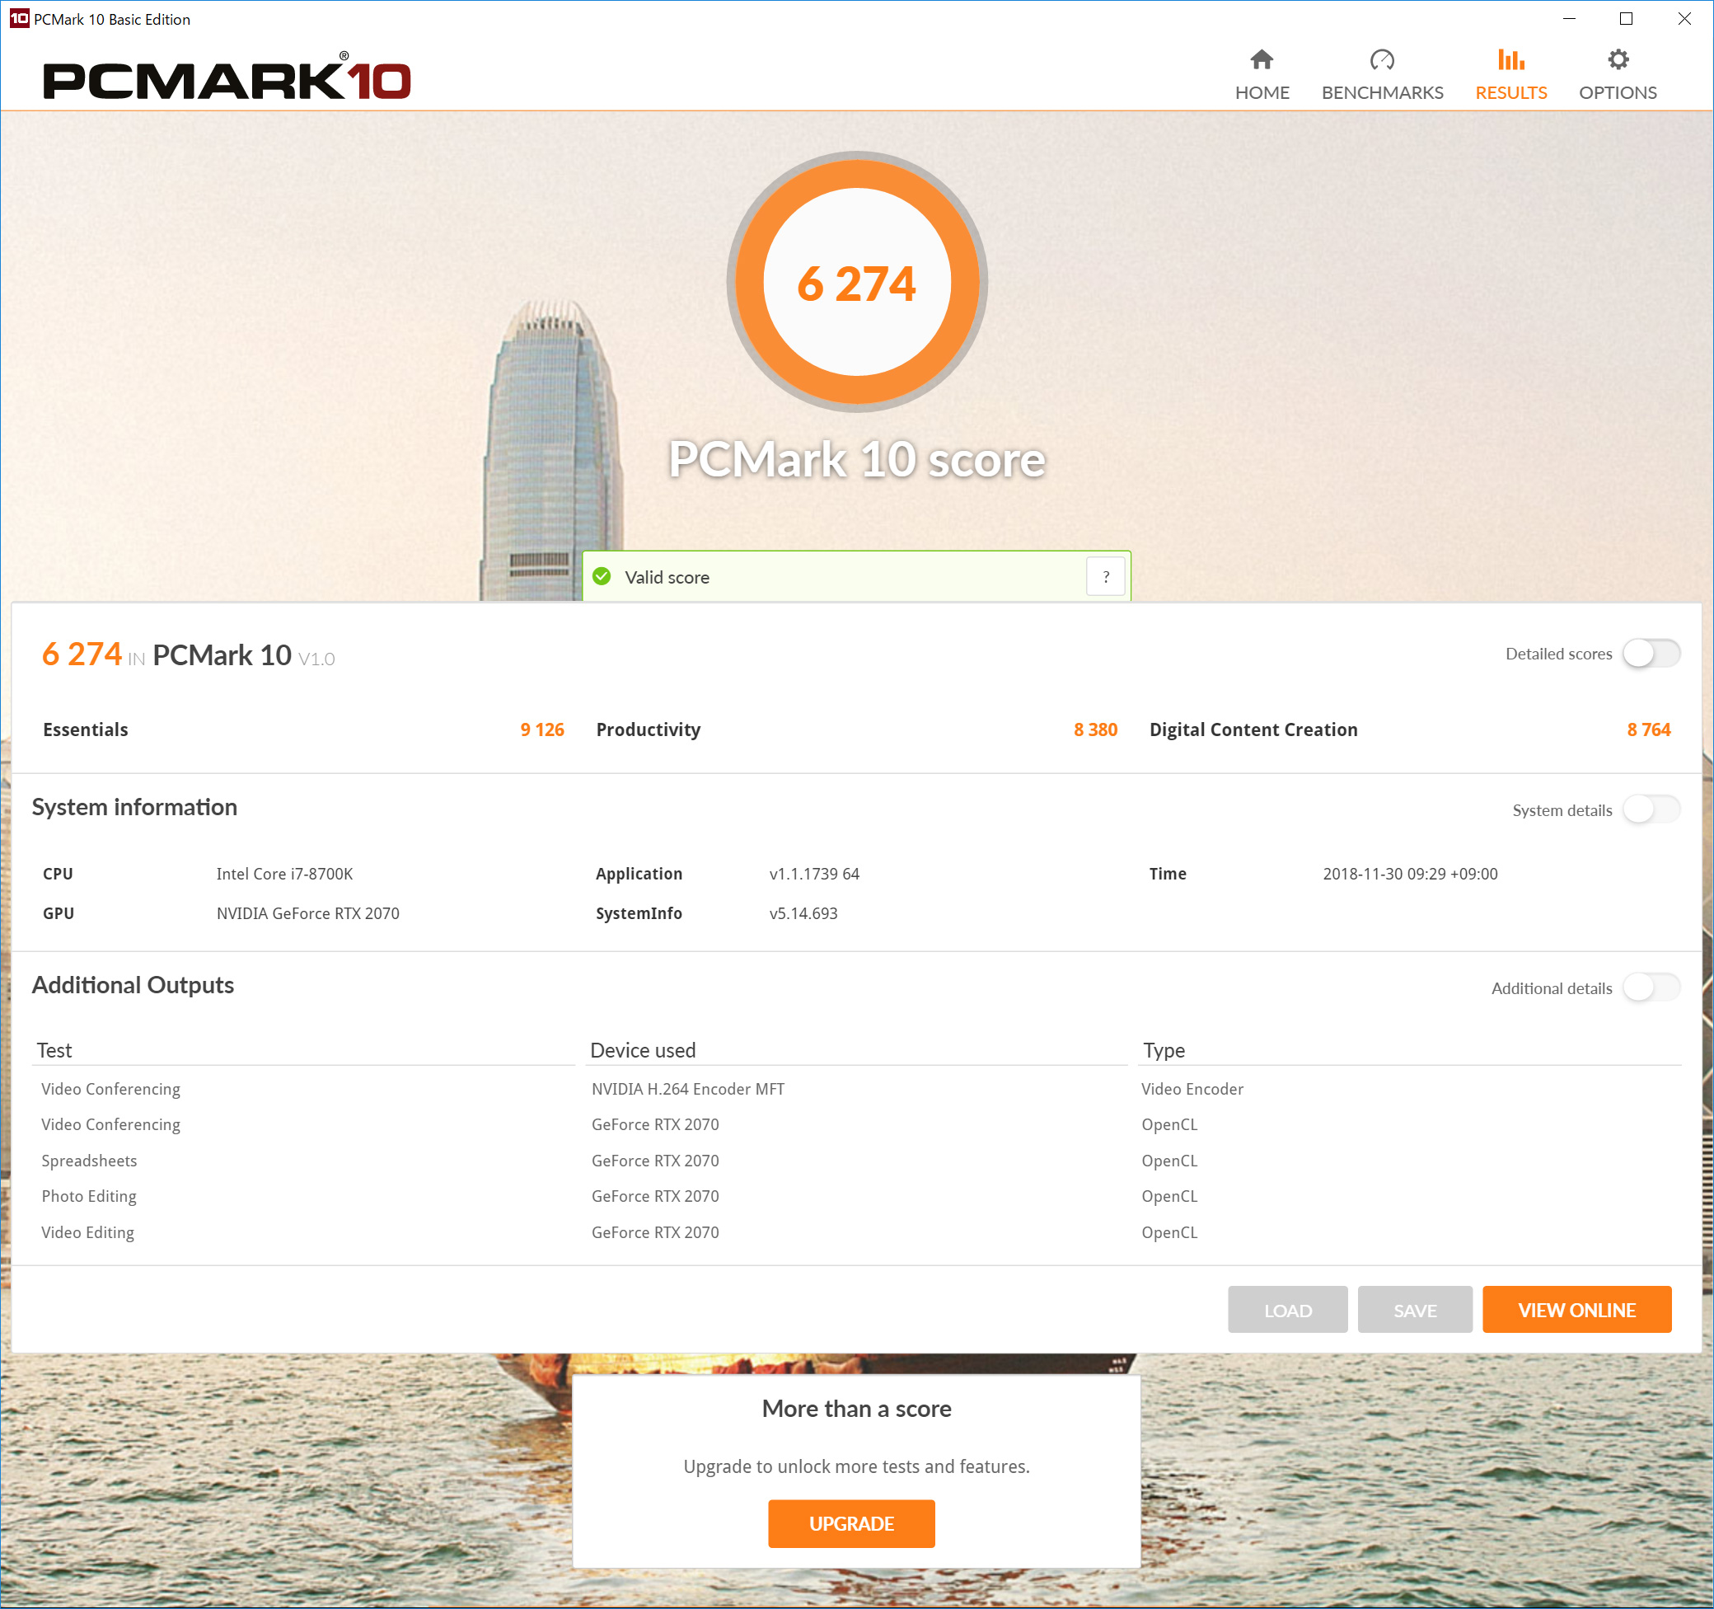This screenshot has width=1714, height=1609.
Task: Click the Additional Outputs heading
Action: 133,985
